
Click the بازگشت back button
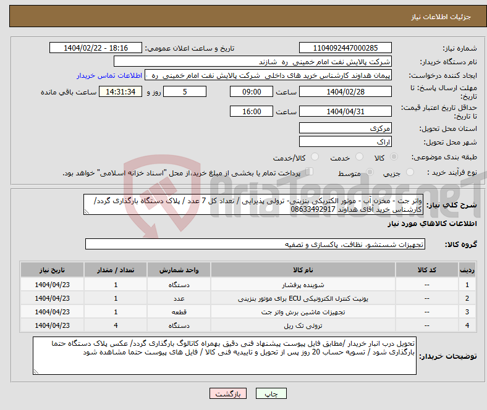coord(228,393)
